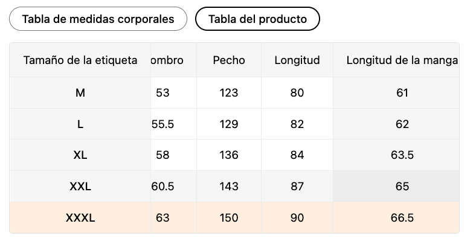This screenshot has height=244, width=476.
Task: Click the Pecho column header
Action: click(229, 60)
